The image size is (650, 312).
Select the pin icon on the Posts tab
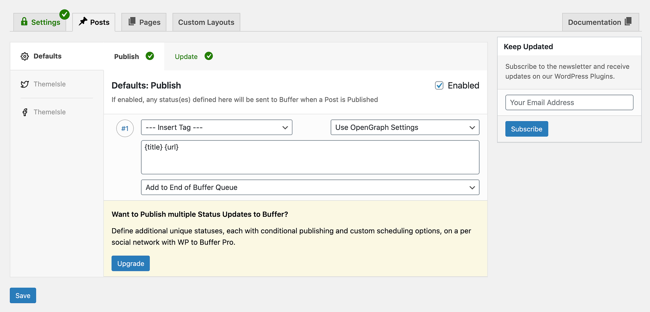point(82,22)
